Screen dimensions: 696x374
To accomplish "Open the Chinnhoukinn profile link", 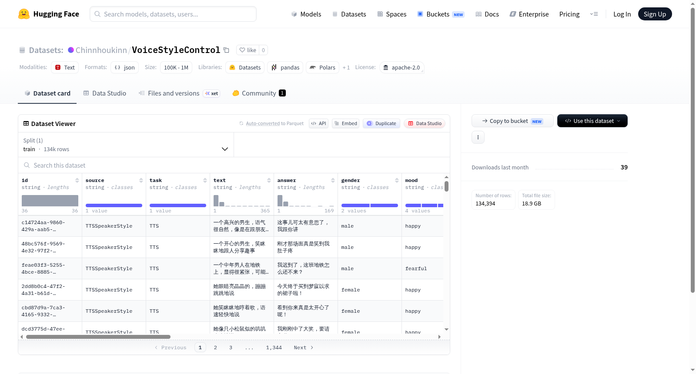I will [x=101, y=50].
